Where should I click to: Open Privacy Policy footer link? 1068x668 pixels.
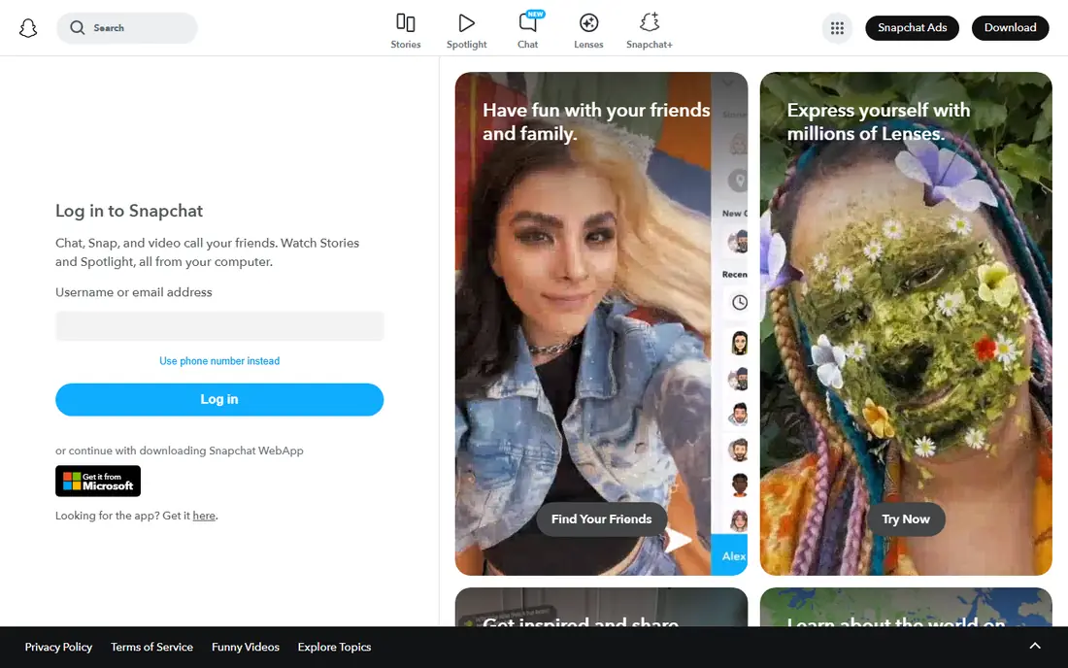[58, 647]
